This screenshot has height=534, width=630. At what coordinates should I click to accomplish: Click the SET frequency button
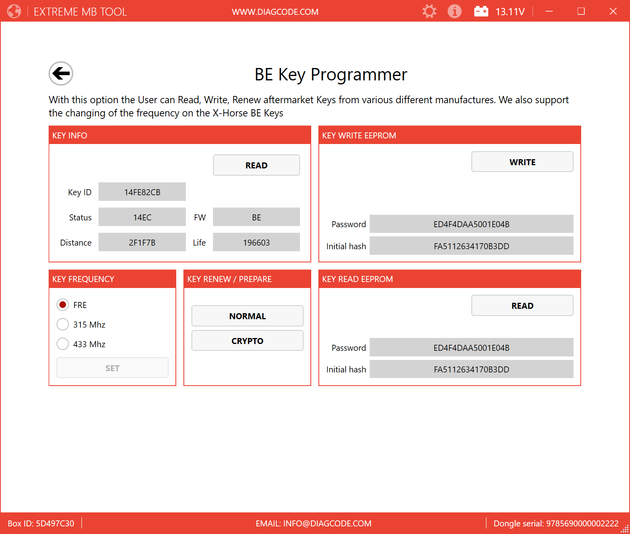(x=113, y=368)
